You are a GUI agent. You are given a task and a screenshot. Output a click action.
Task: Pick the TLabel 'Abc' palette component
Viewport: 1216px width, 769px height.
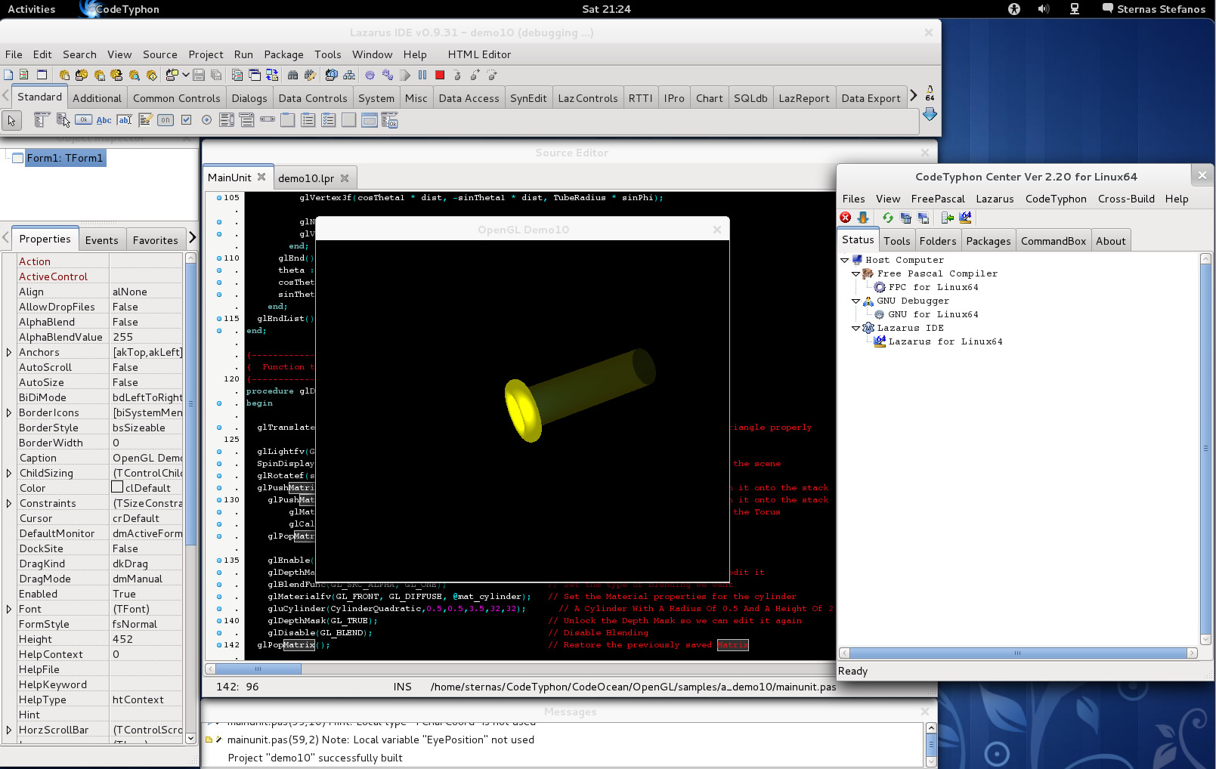tap(104, 120)
